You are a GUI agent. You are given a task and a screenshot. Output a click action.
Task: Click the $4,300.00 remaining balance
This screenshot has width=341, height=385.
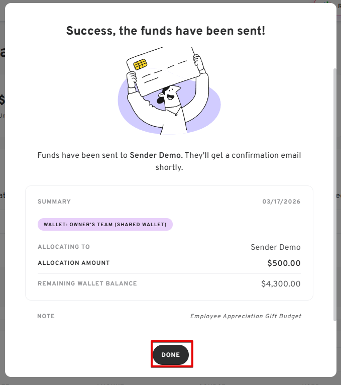tap(281, 284)
